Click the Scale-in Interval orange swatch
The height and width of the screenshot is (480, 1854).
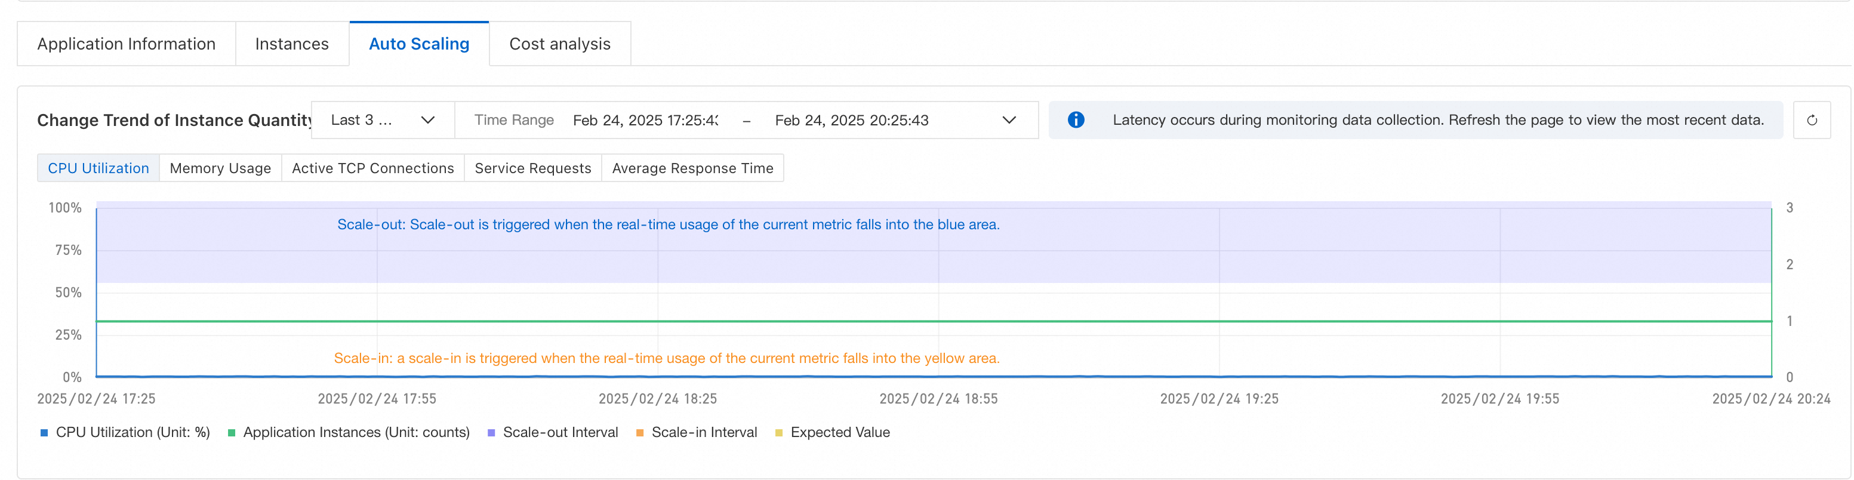(640, 432)
